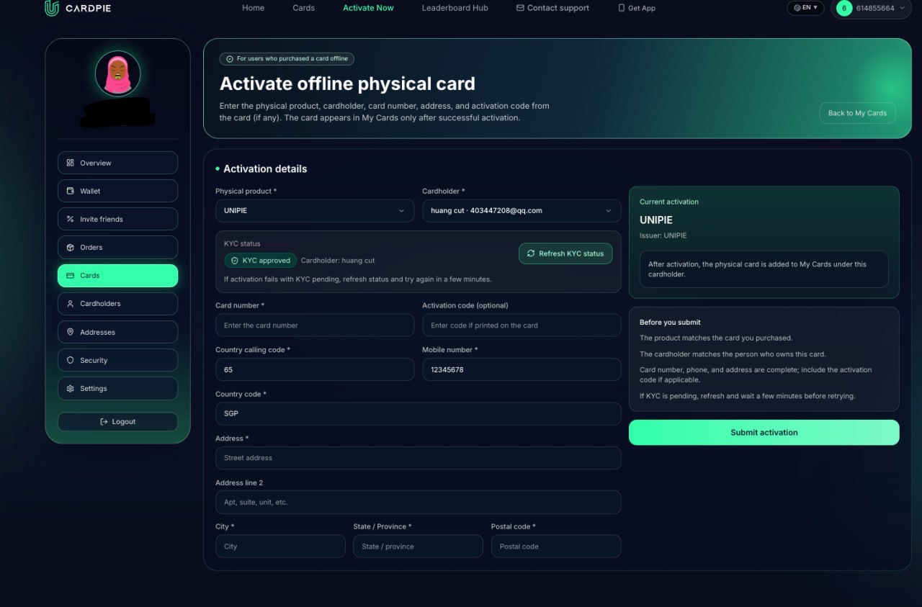The height and width of the screenshot is (607, 922).
Task: Focus the Card number input field
Action: coord(314,325)
